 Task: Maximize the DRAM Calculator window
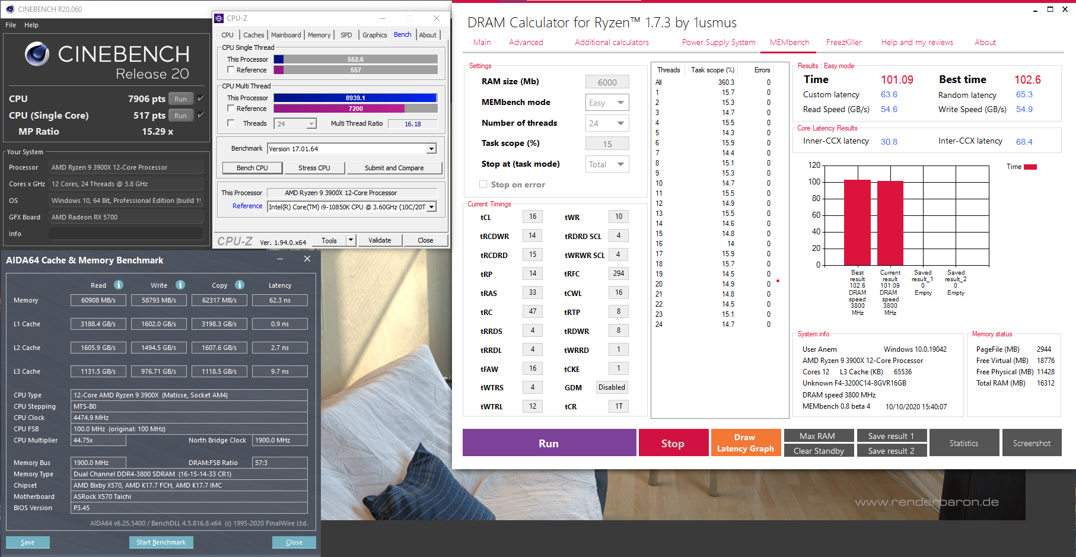click(1050, 9)
